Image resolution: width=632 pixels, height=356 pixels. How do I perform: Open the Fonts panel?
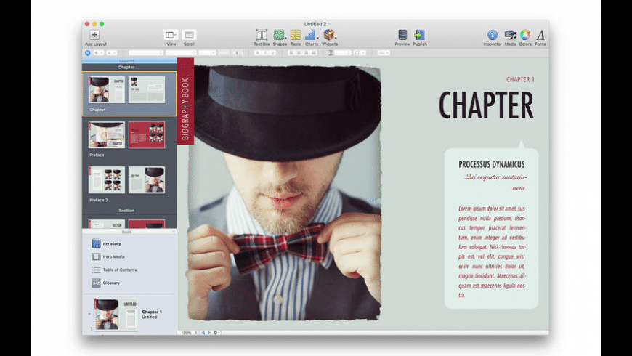click(x=540, y=35)
